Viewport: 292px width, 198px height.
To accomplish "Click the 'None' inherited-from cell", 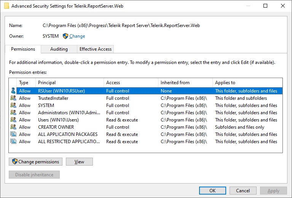I will click(166, 91).
